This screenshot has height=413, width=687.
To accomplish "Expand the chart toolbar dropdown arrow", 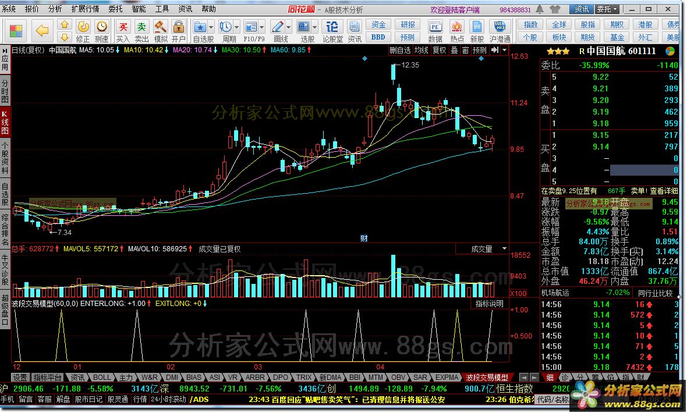I will [504, 51].
